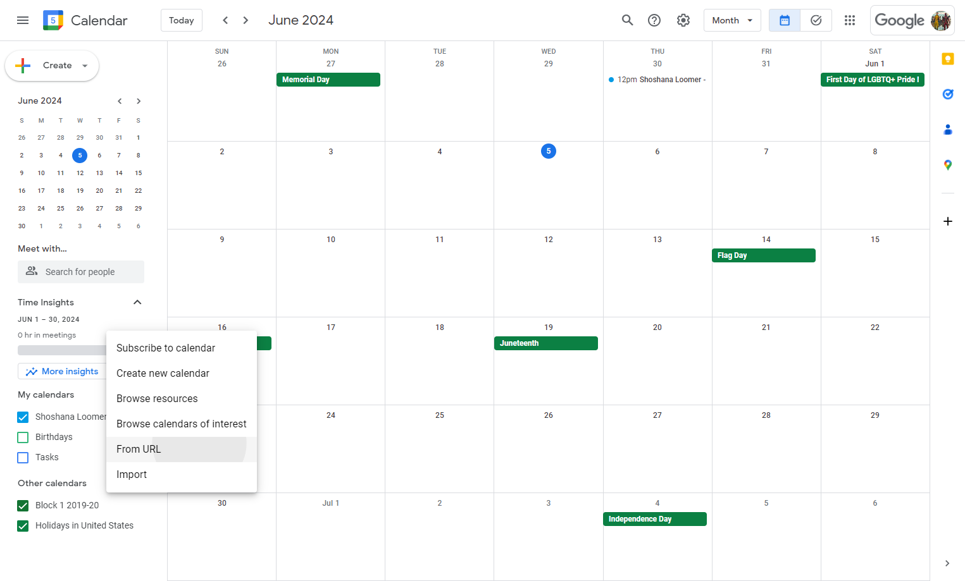Click the Today button
965x581 pixels.
pos(182,20)
